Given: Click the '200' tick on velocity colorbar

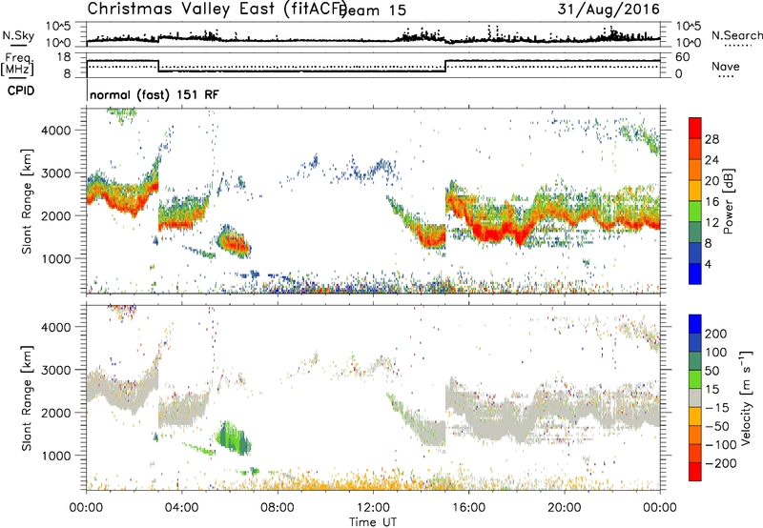Looking at the screenshot, I should pyautogui.click(x=716, y=334).
